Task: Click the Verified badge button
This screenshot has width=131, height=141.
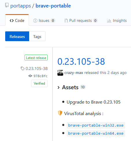Action: [39, 83]
